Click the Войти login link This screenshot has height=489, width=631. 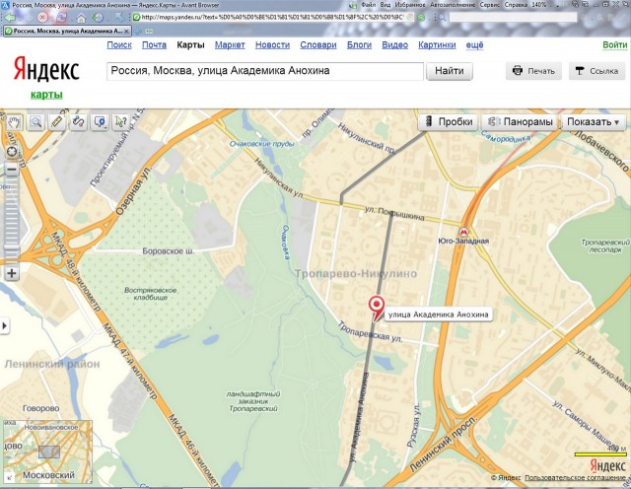pos(614,45)
